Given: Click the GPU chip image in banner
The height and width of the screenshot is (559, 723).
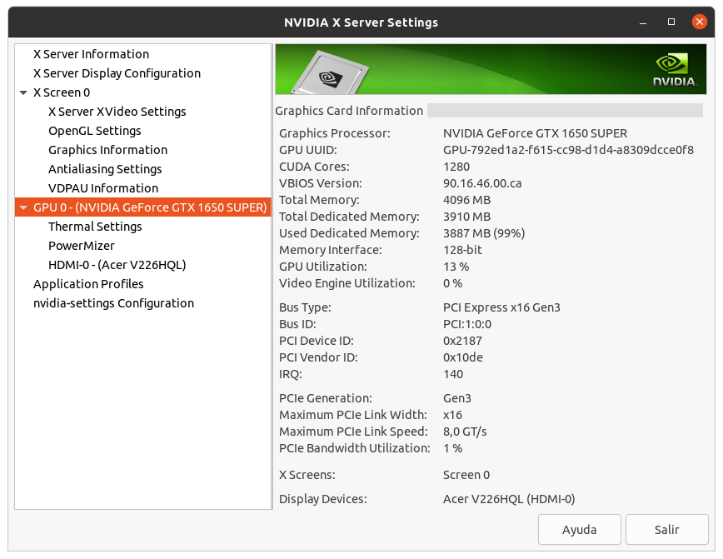Looking at the screenshot, I should 331,72.
